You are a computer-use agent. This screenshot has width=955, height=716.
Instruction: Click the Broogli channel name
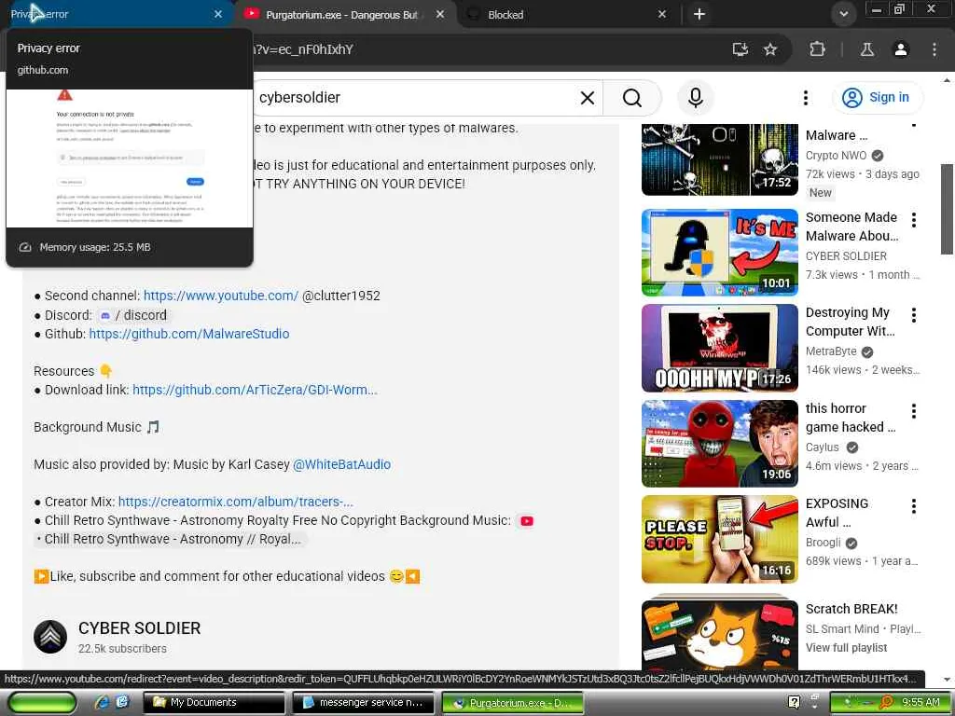click(x=823, y=543)
